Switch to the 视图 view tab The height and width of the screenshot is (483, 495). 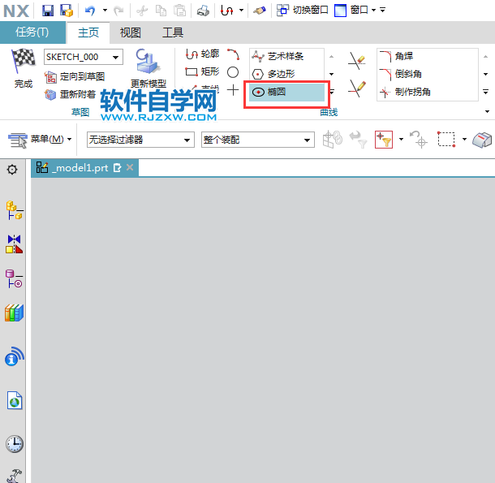pyautogui.click(x=130, y=32)
